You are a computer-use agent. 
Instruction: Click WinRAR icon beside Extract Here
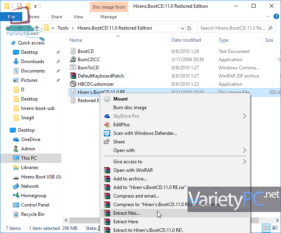pos(107,222)
